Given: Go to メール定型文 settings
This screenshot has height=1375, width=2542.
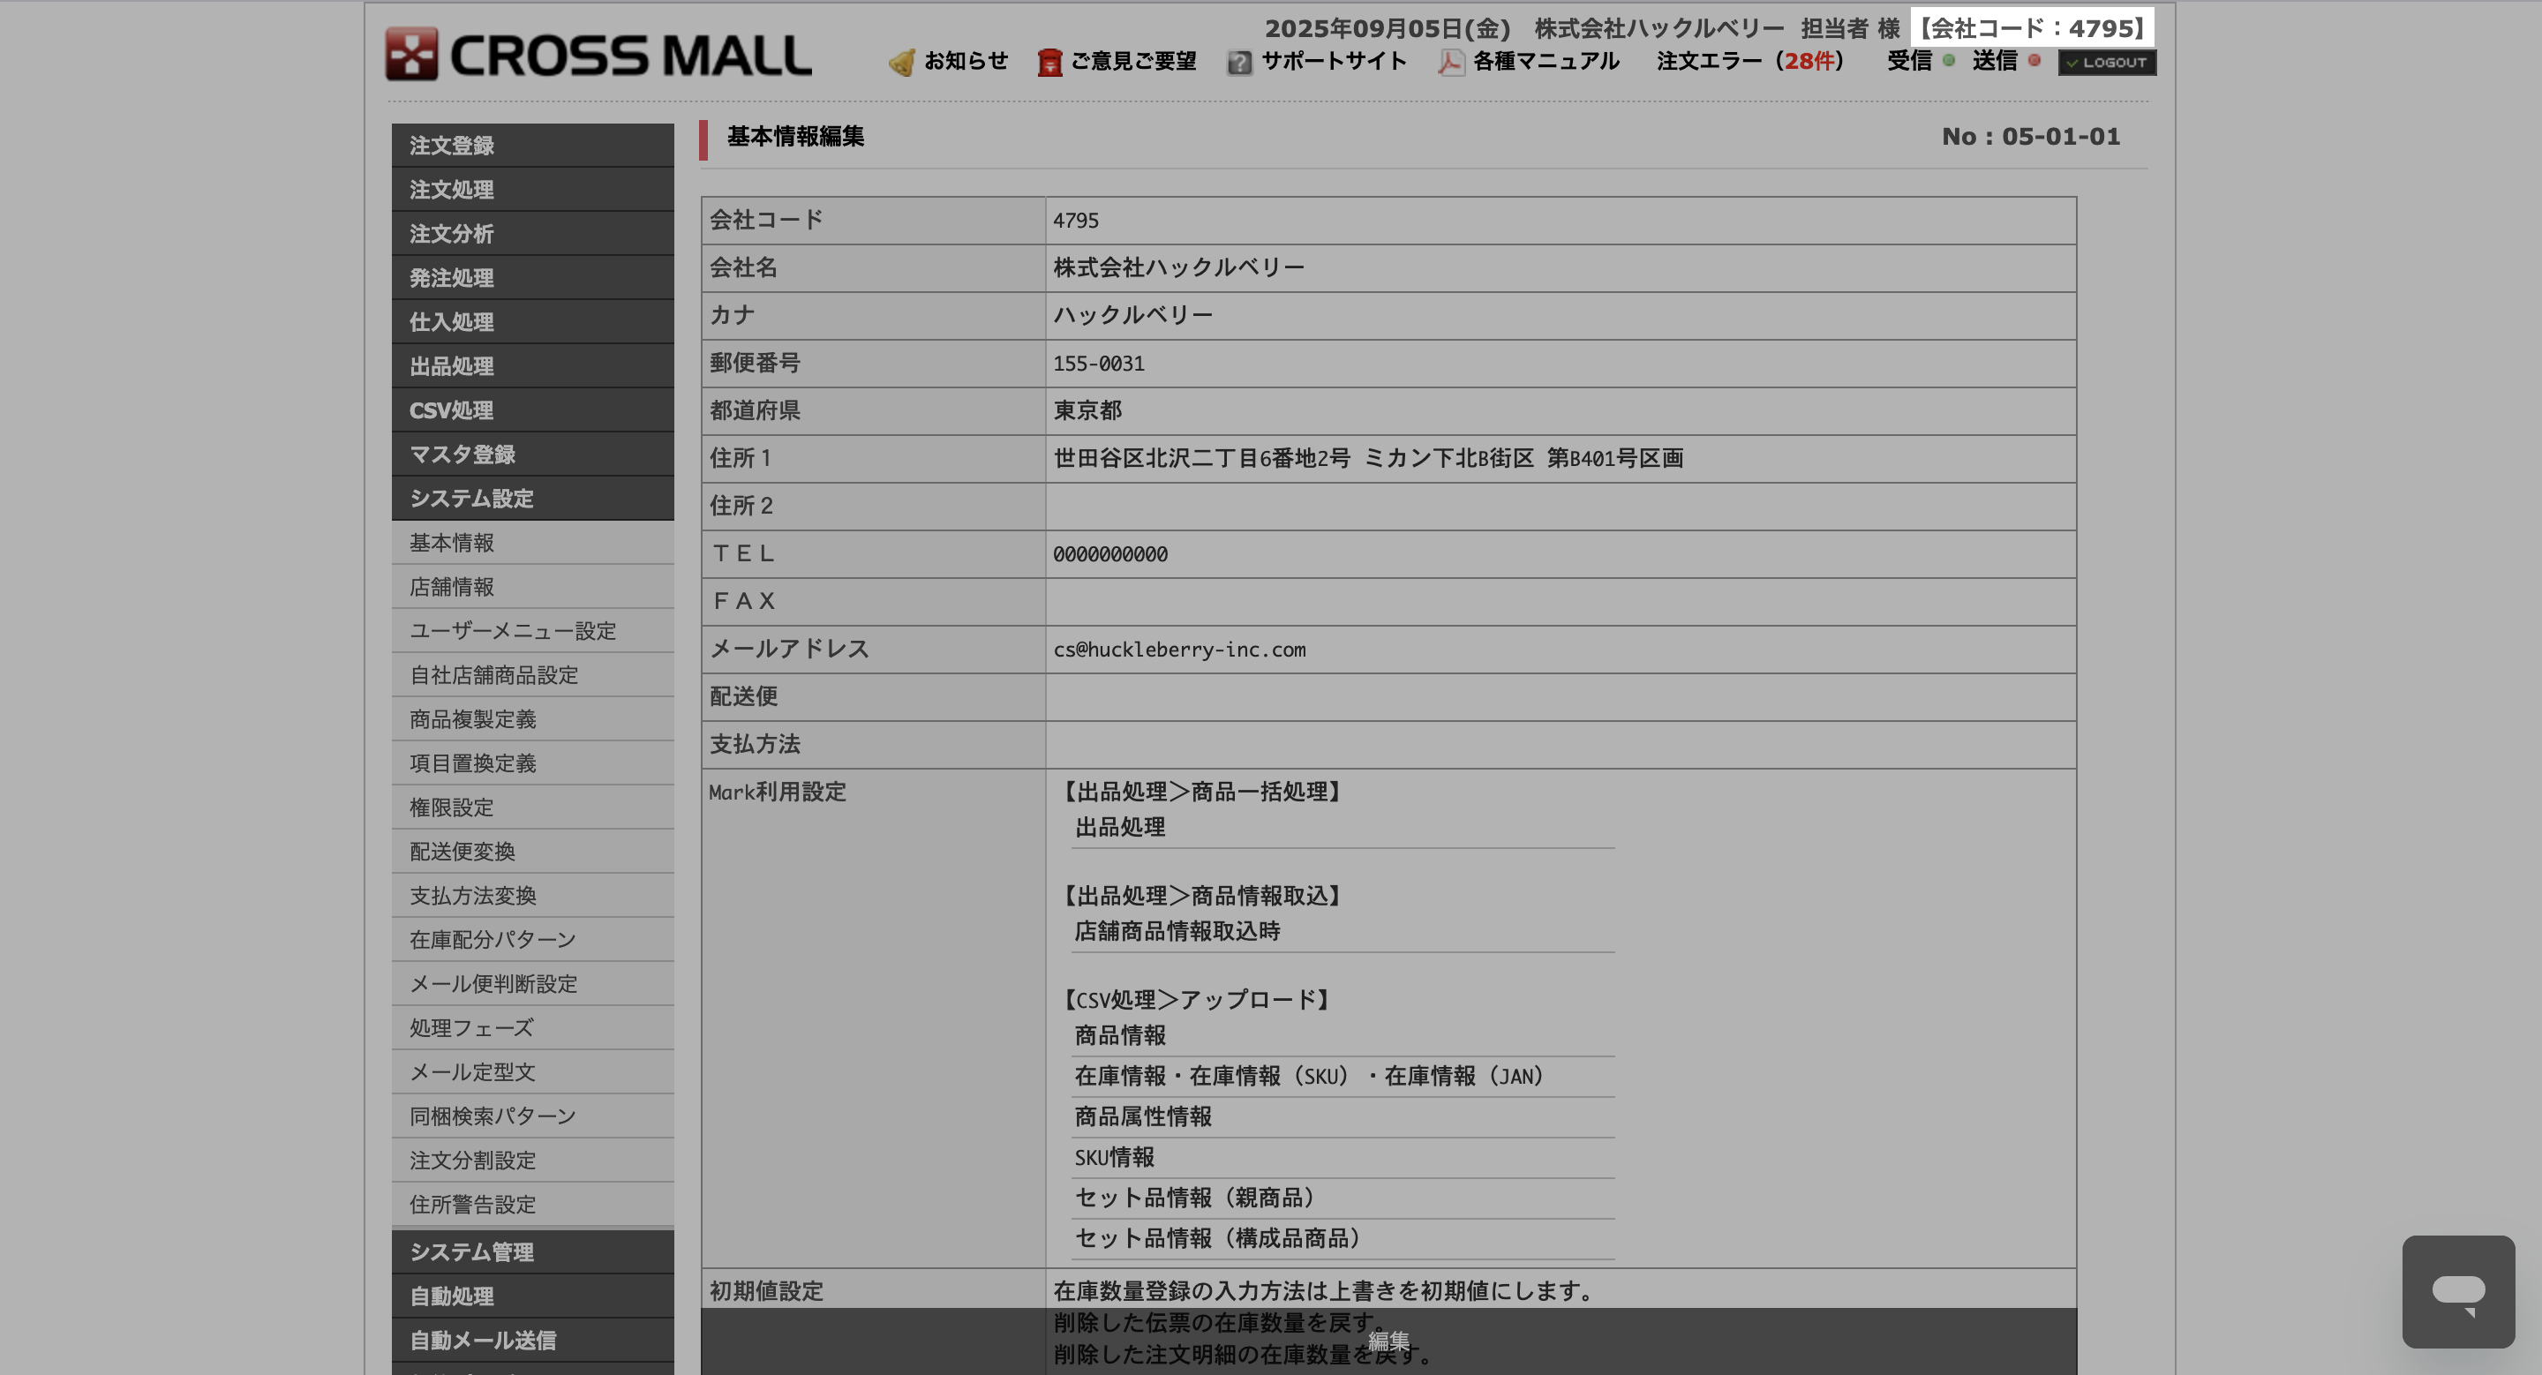Looking at the screenshot, I should tap(471, 1072).
